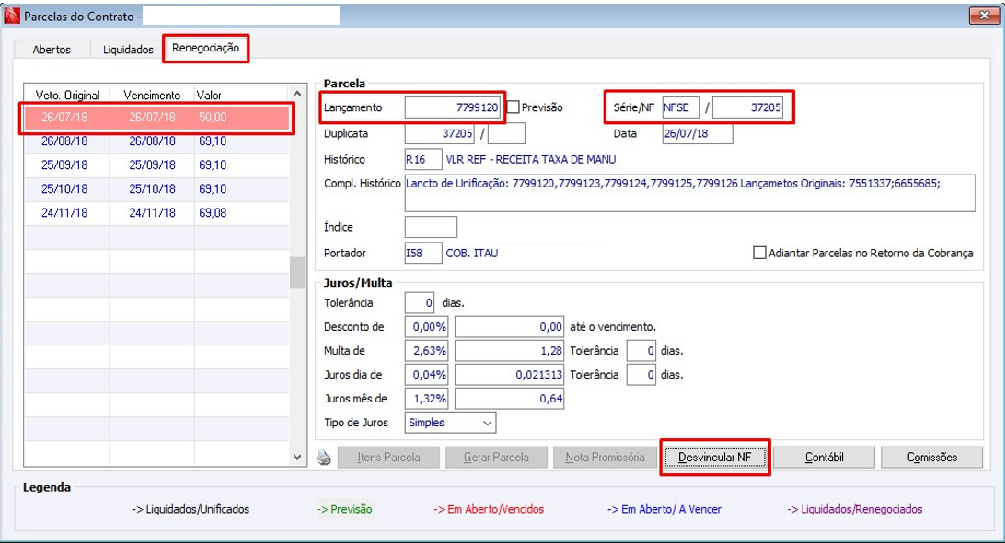1005x543 pixels.
Task: Click the Multa de amount field 1,28
Action: coord(510,350)
